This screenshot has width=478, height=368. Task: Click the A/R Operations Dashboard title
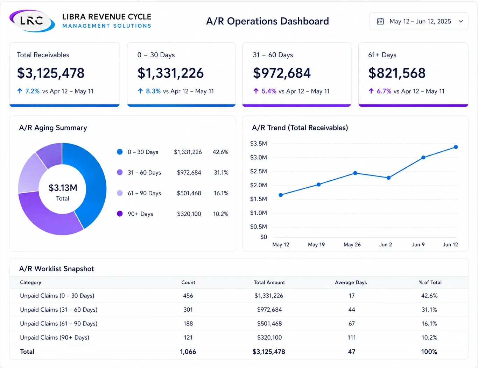(268, 21)
